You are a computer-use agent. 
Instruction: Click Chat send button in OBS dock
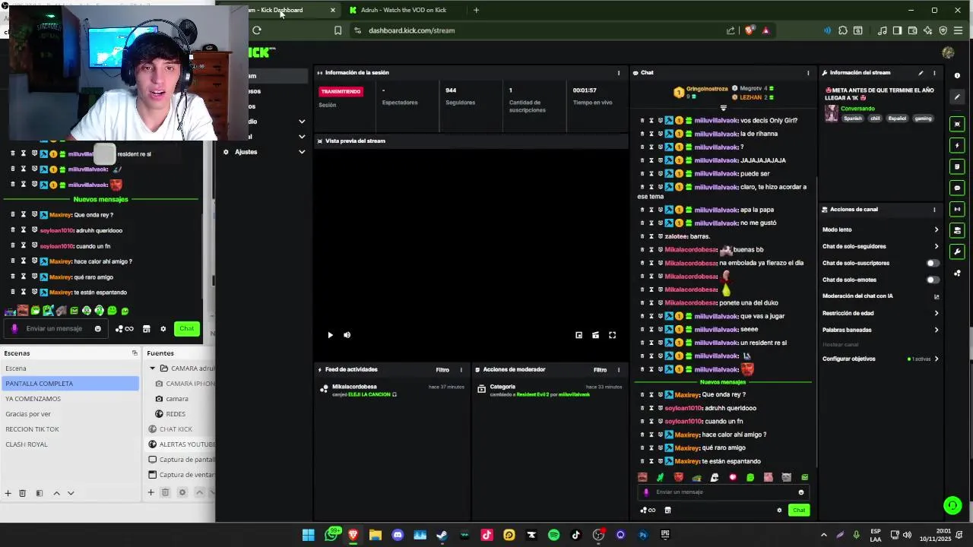[x=186, y=329]
